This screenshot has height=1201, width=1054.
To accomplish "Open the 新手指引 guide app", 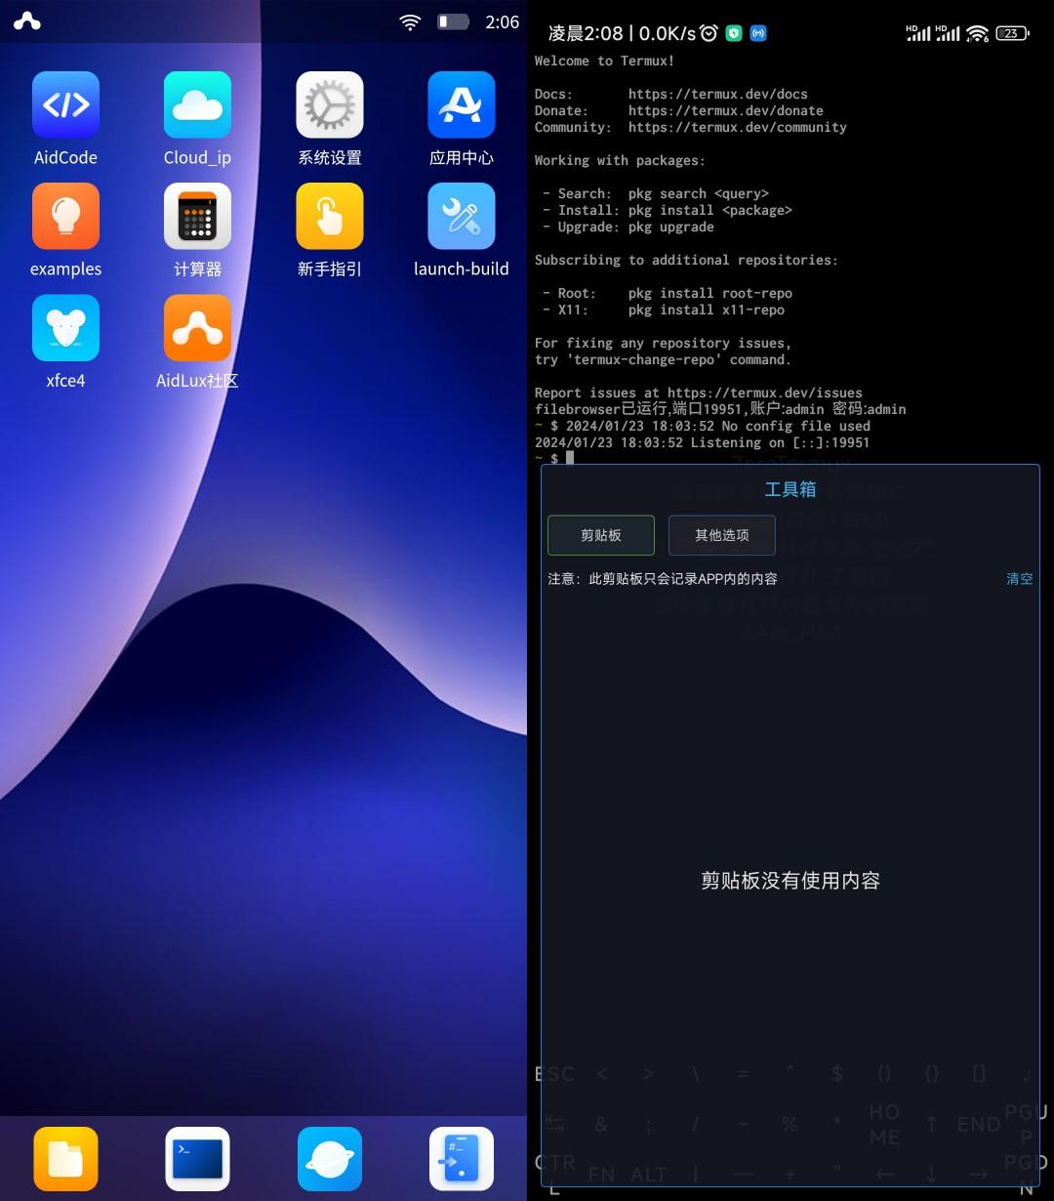I will (x=329, y=216).
